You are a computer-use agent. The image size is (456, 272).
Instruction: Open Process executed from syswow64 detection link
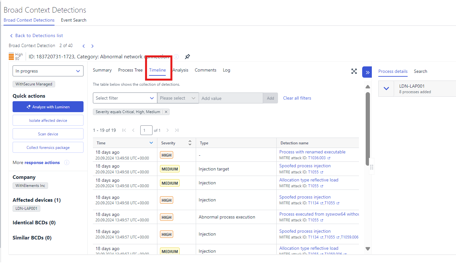pyautogui.click(x=319, y=214)
